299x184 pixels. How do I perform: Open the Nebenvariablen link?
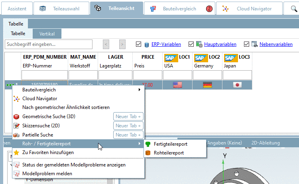pyautogui.click(x=276, y=44)
